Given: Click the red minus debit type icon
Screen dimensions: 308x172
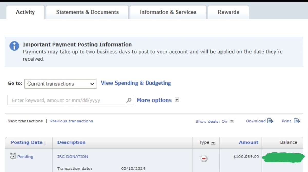Looking at the screenshot, I should (204, 159).
